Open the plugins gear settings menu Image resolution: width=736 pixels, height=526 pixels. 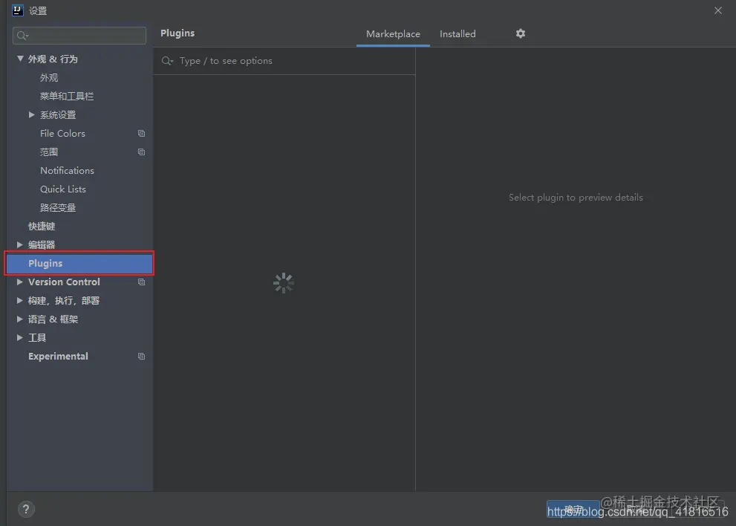click(520, 33)
